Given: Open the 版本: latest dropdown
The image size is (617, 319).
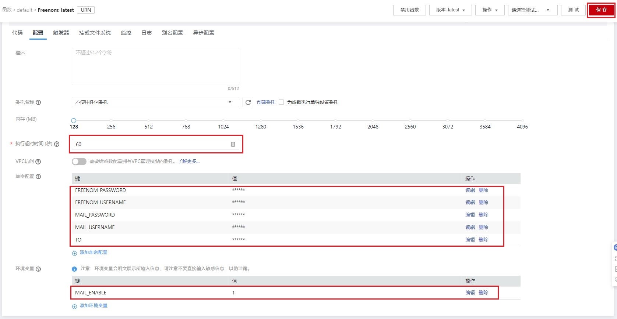Looking at the screenshot, I should [x=451, y=10].
